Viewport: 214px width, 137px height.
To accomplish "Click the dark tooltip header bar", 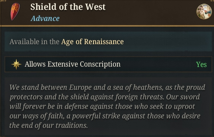I will (107, 13).
